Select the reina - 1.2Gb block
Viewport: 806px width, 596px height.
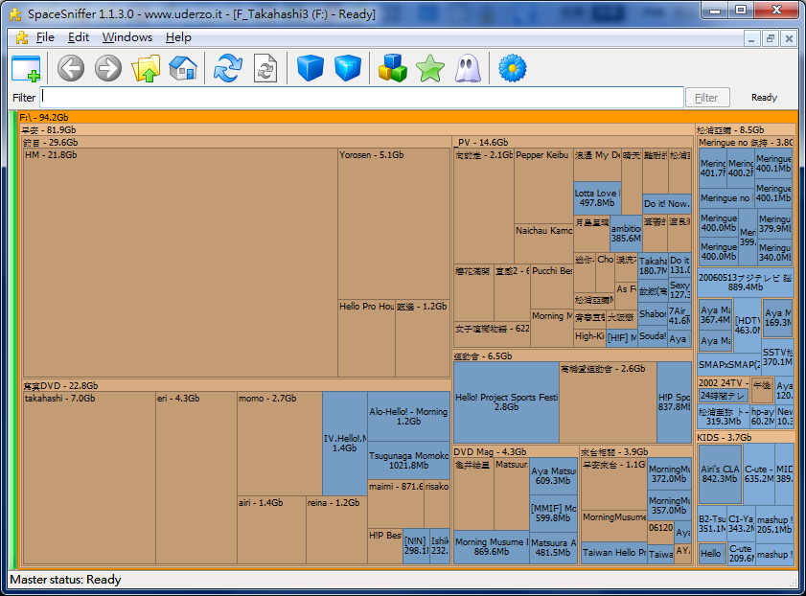point(336,530)
